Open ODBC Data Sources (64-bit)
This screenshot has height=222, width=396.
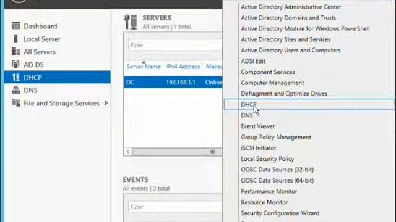pyautogui.click(x=277, y=181)
